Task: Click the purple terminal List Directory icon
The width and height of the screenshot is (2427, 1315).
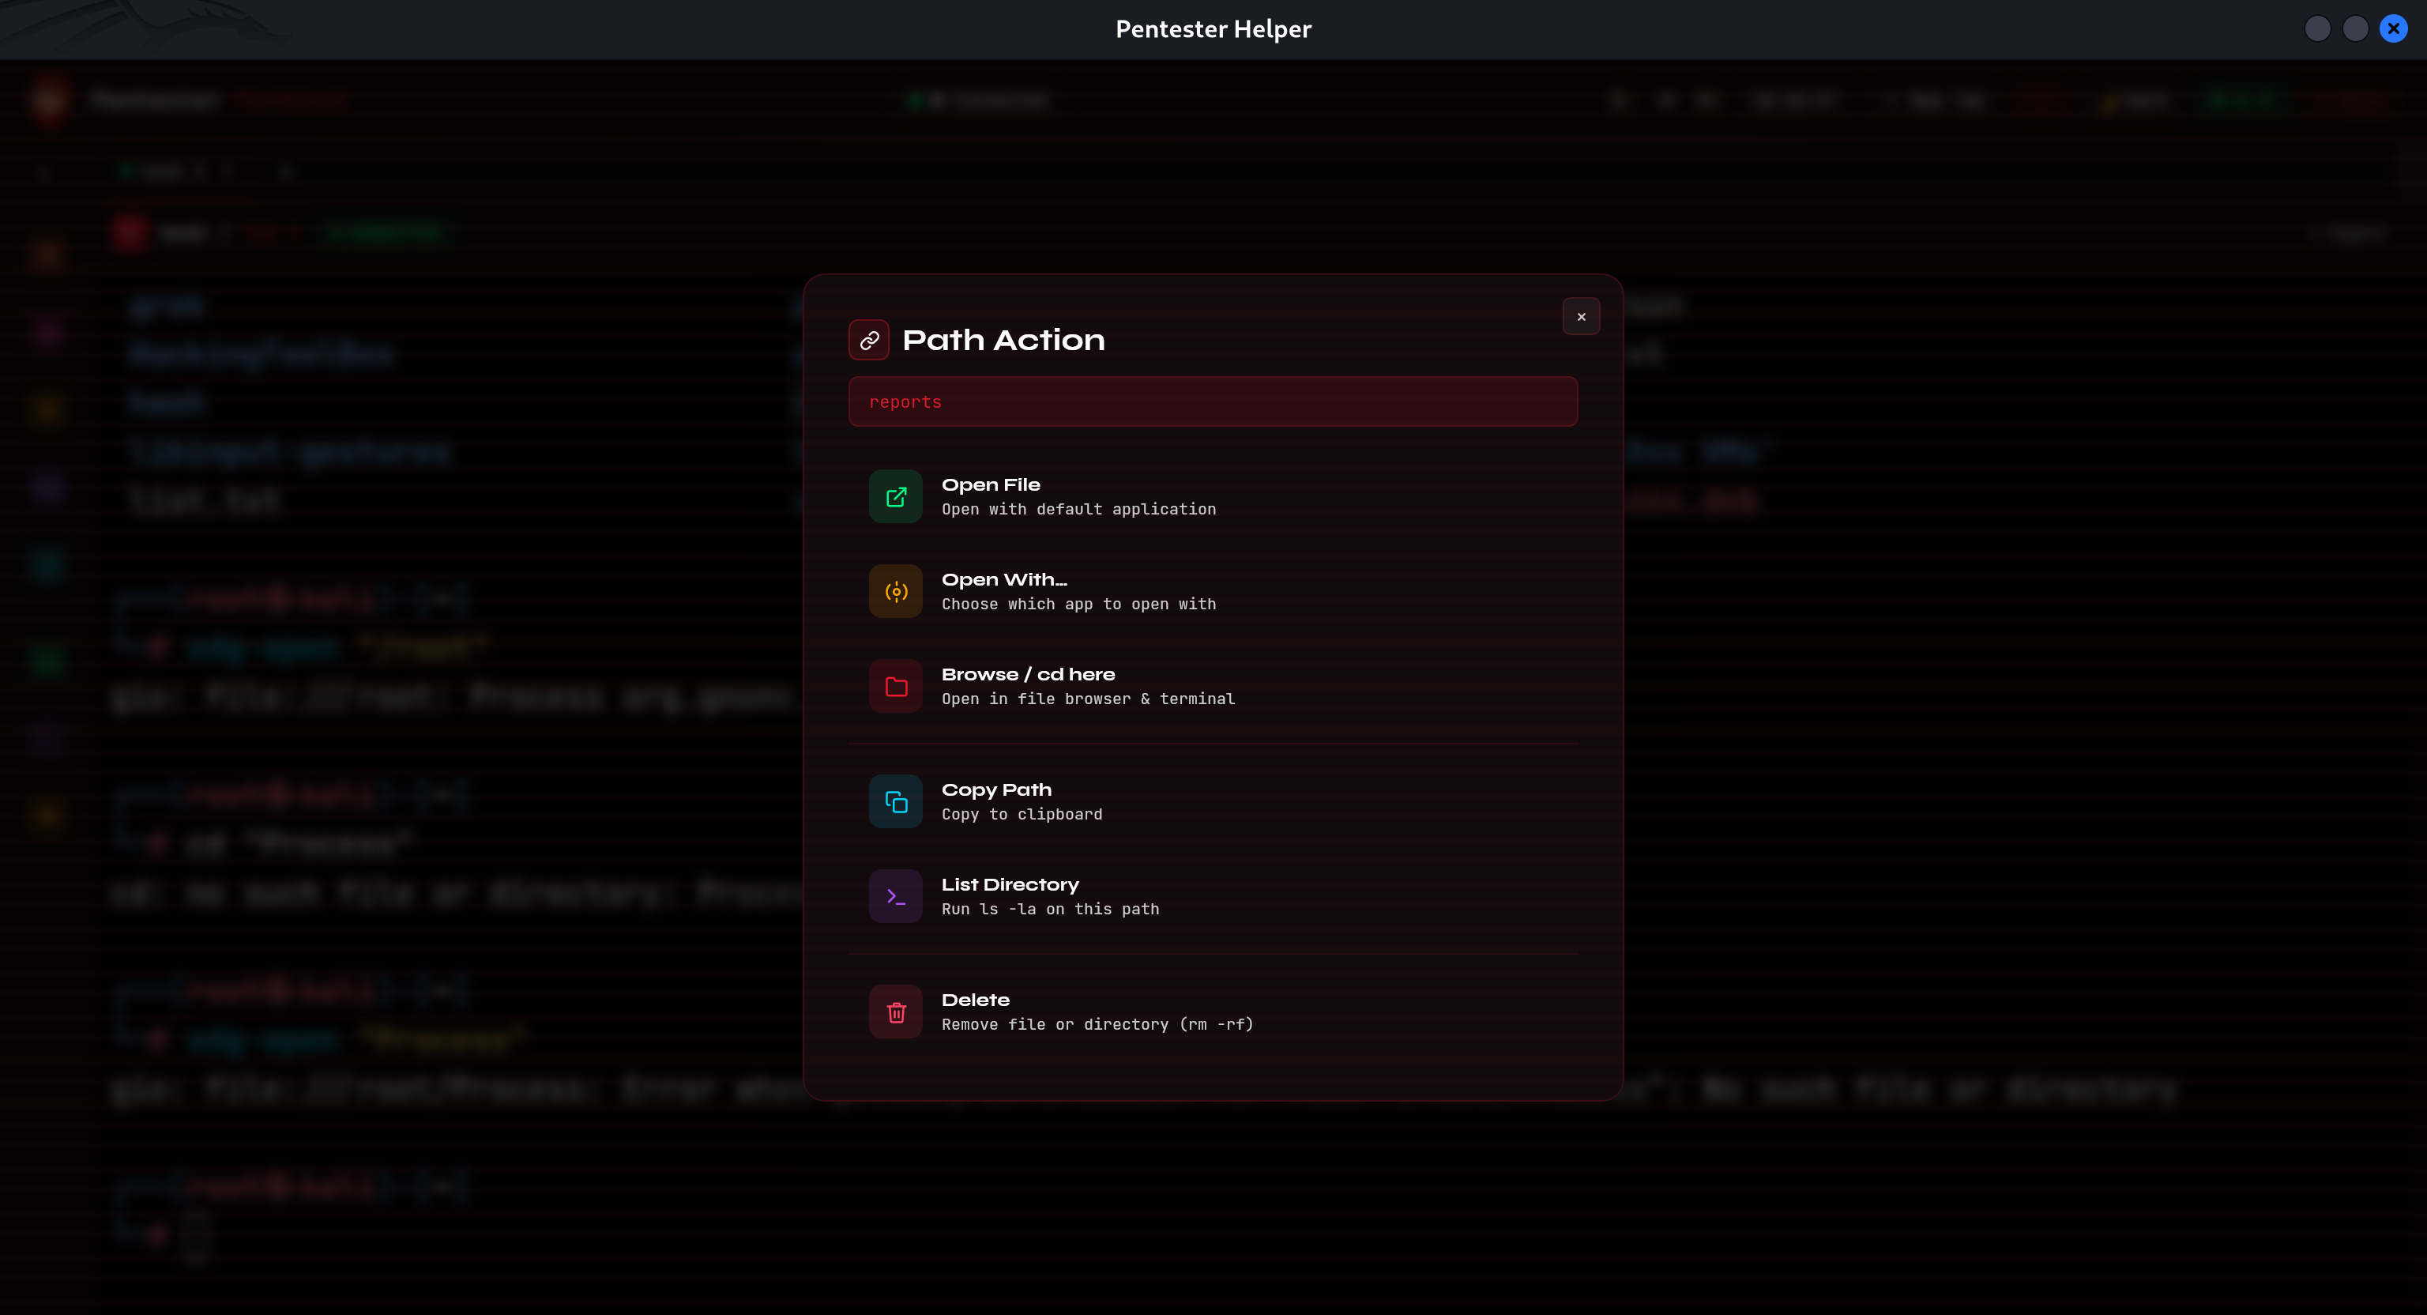Action: [x=895, y=896]
